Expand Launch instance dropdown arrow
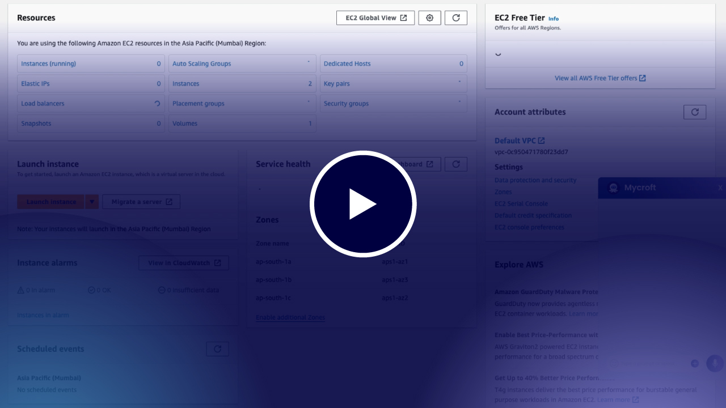Screen dimensions: 726x408 (92, 202)
